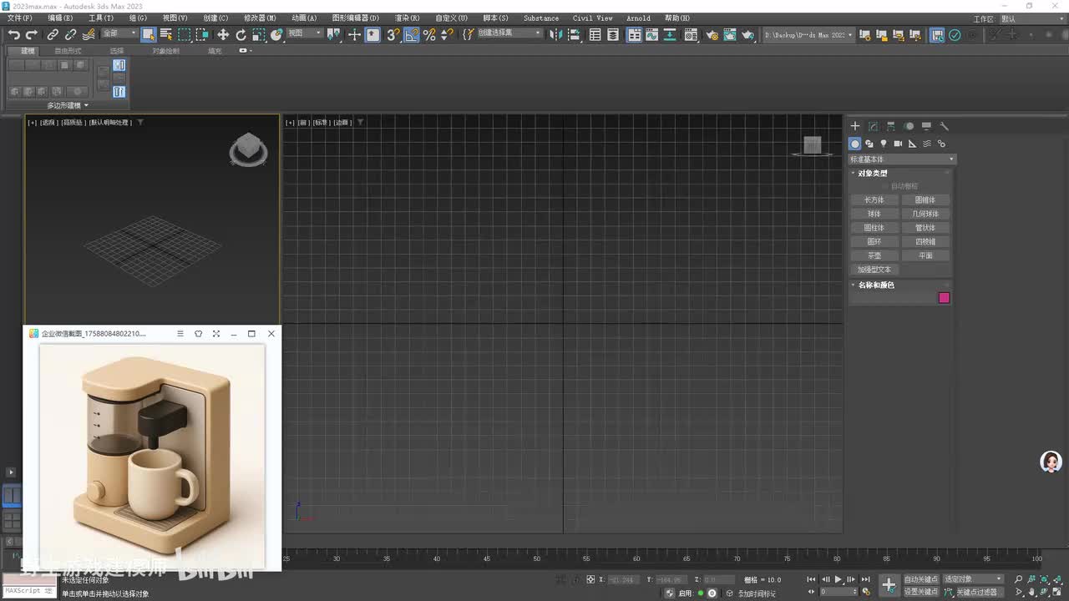Screen dimensions: 1069x601
Task: Open the Utilities wrench panel tab
Action: pyautogui.click(x=945, y=126)
